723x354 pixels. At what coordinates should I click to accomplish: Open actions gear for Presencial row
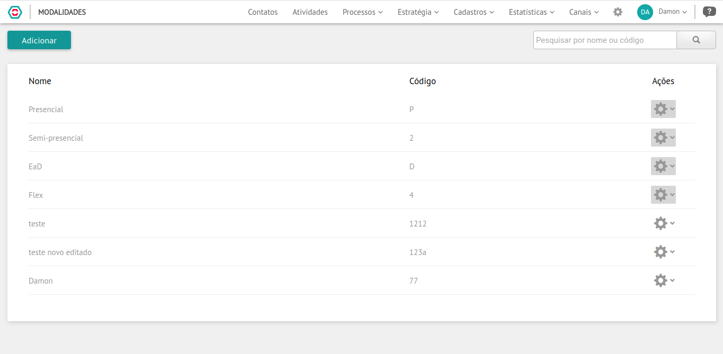click(x=663, y=109)
